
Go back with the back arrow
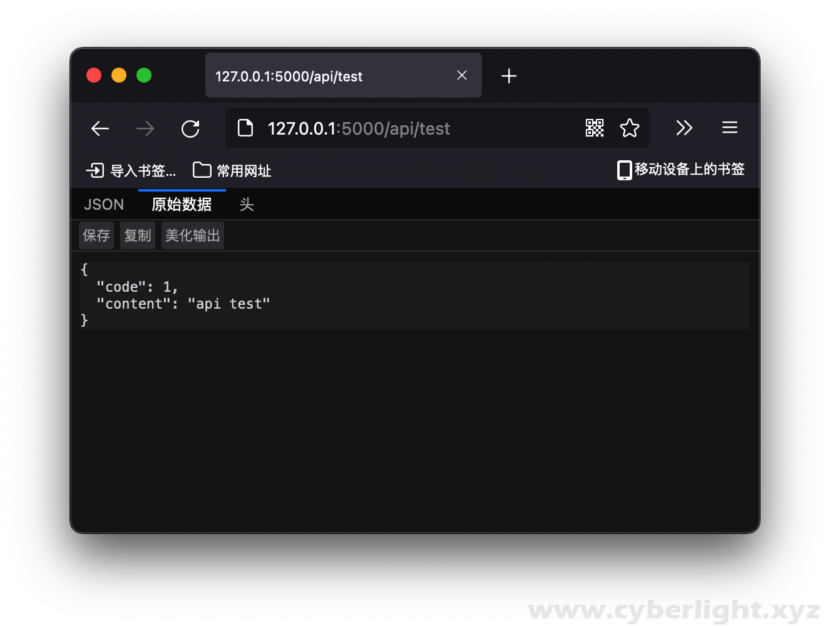[100, 129]
